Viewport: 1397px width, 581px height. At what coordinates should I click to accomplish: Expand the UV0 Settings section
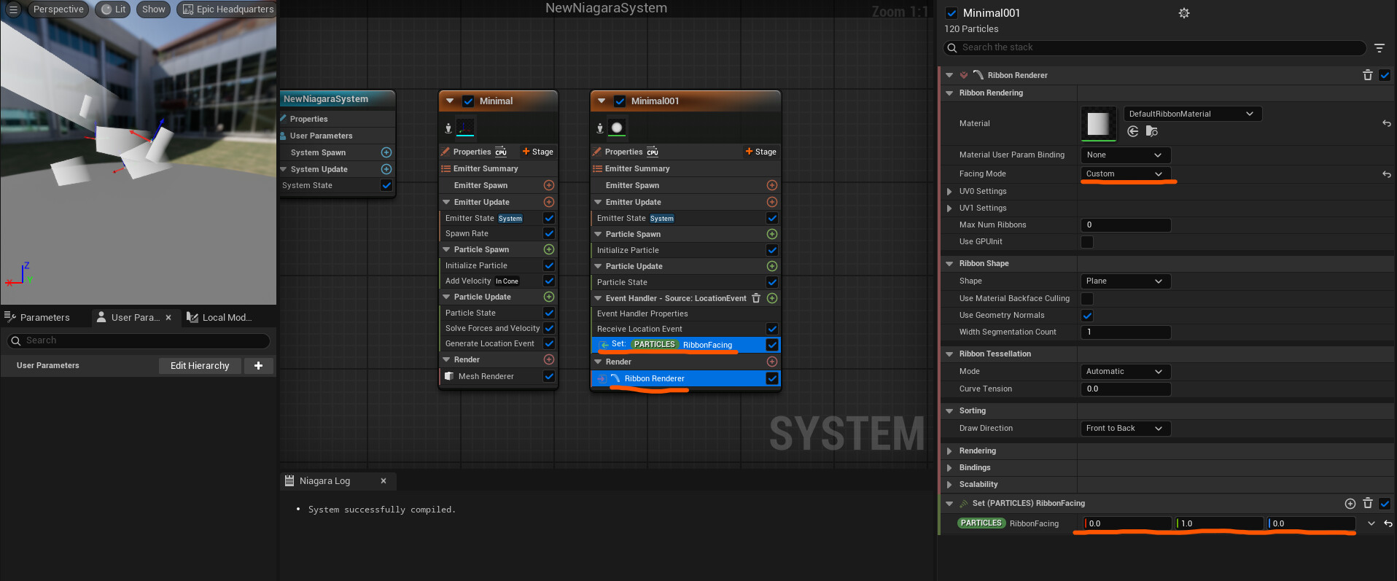click(x=949, y=192)
